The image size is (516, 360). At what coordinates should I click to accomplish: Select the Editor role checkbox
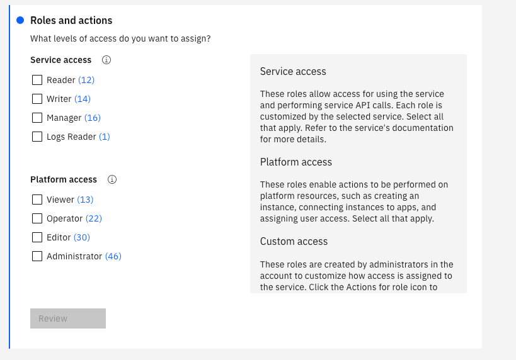[37, 237]
